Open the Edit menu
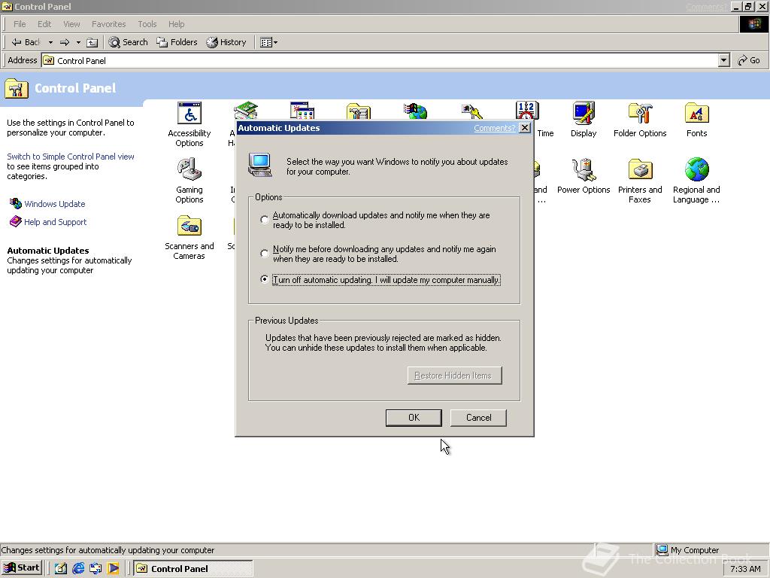The height and width of the screenshot is (578, 770). point(44,24)
